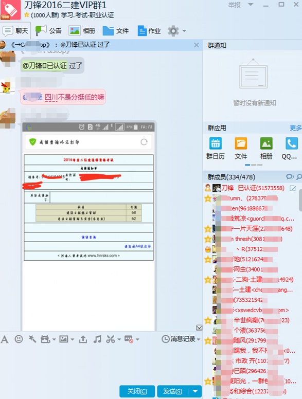The width and height of the screenshot is (302, 399).
Task: Click the group avatar icon
Action: (10, 10)
